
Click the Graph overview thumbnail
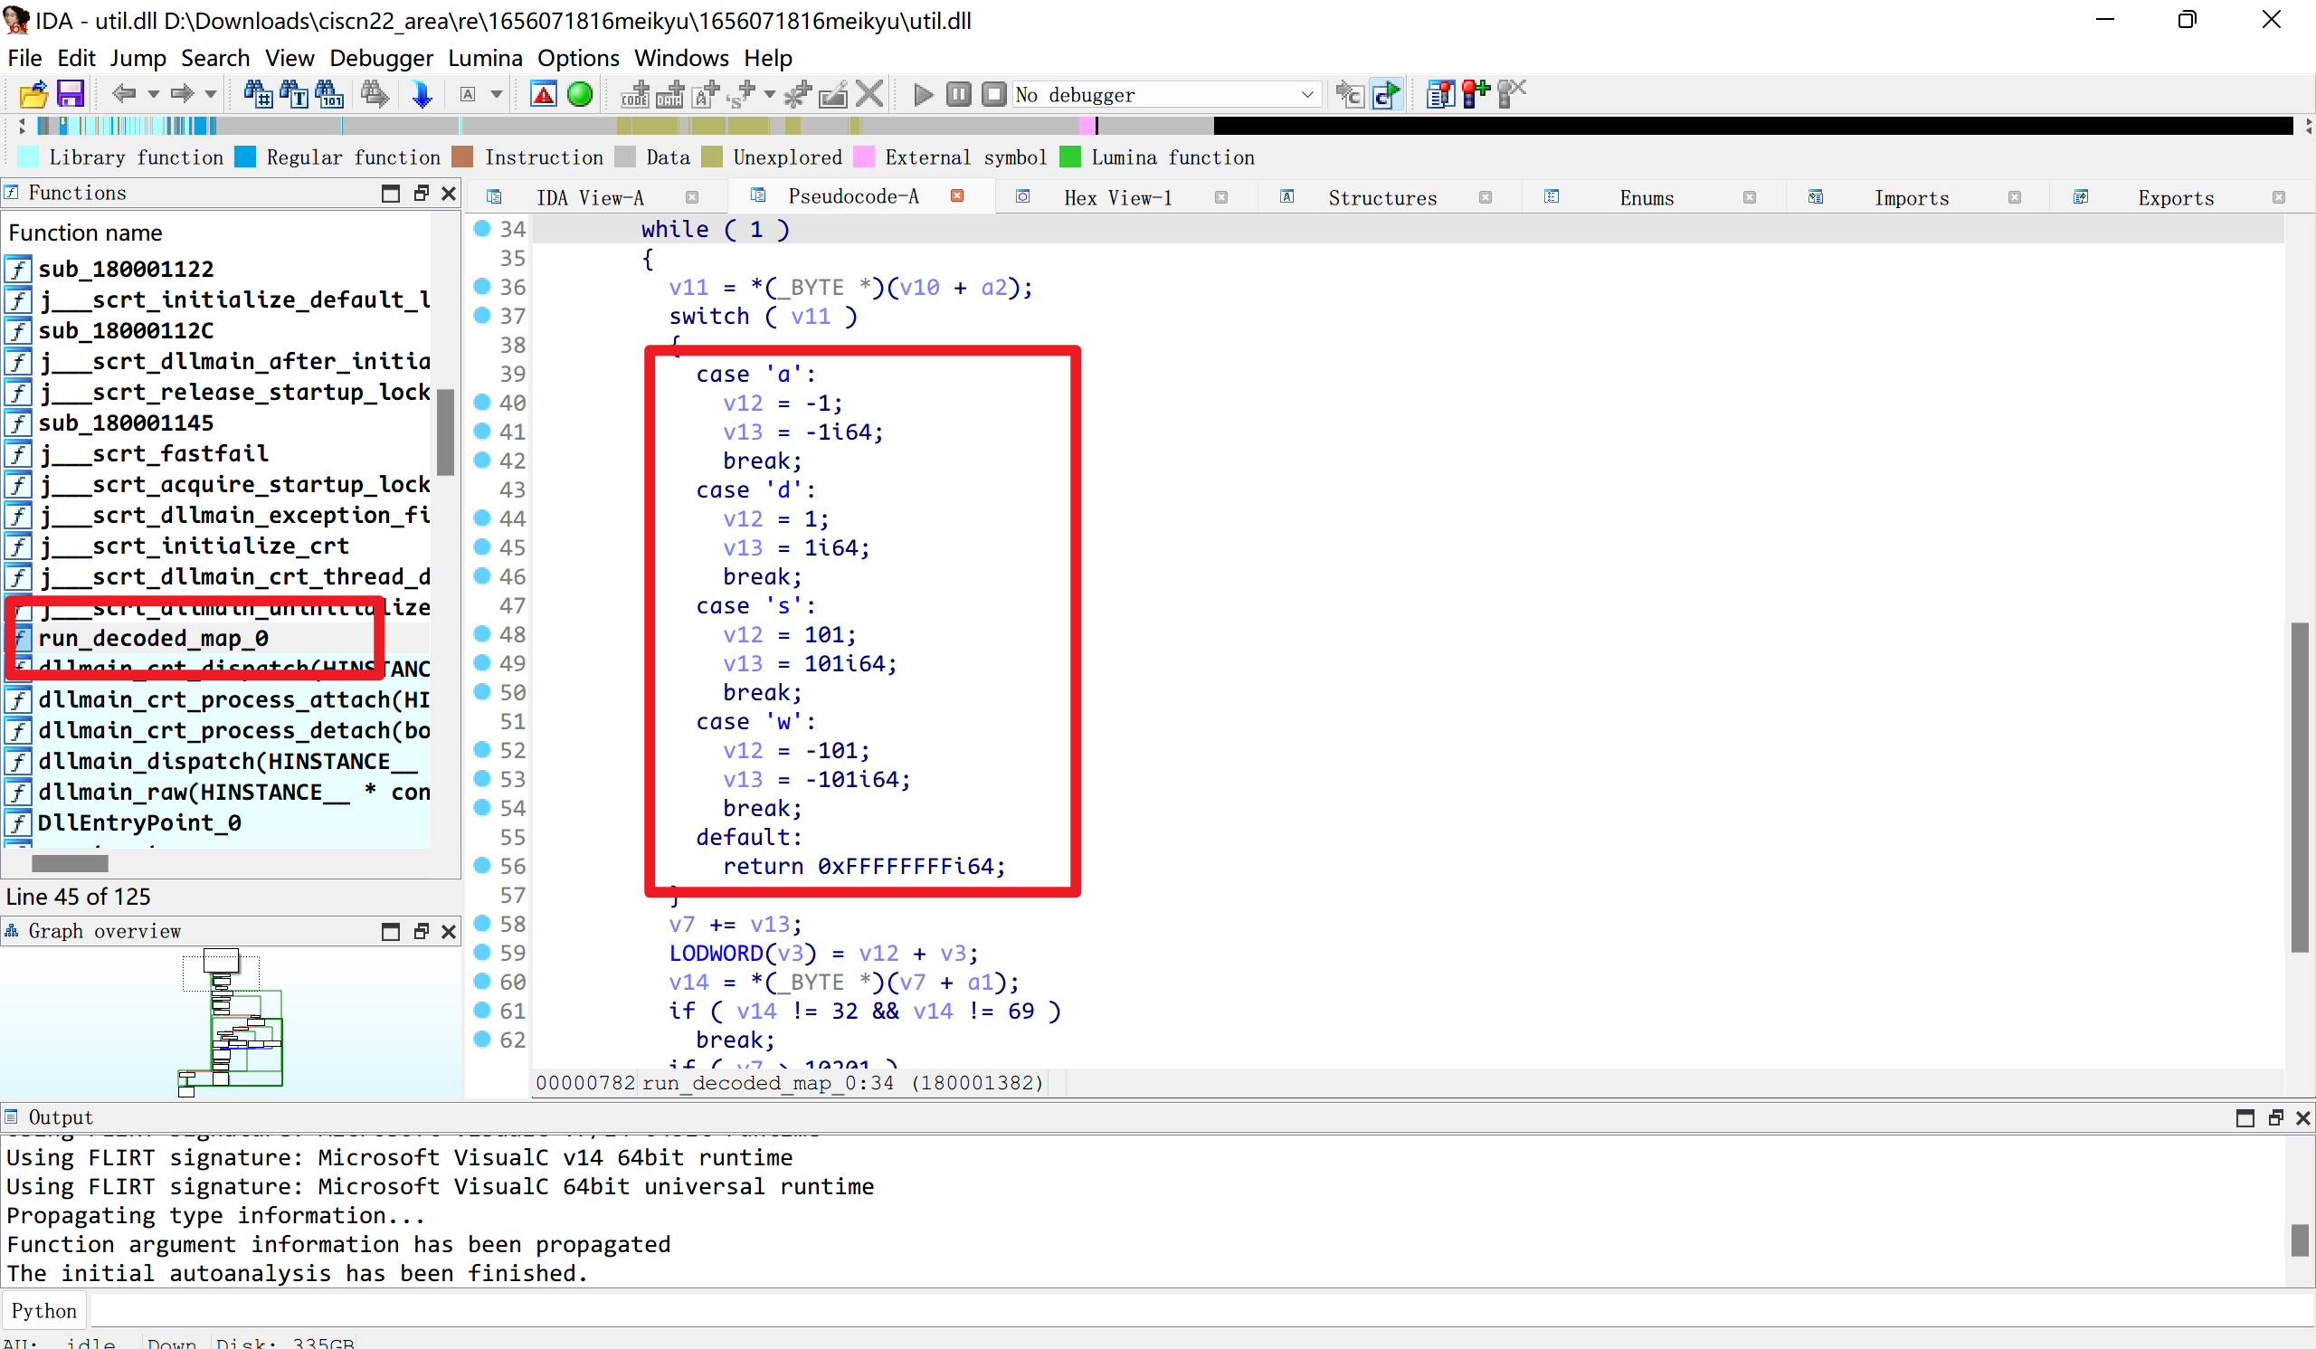coord(233,1021)
